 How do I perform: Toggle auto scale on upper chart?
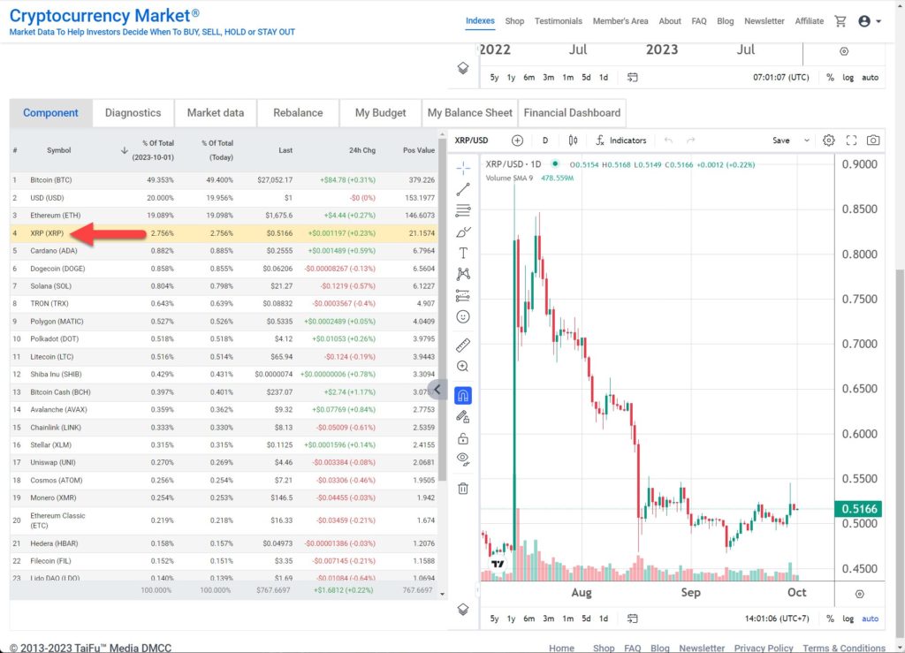(x=870, y=77)
